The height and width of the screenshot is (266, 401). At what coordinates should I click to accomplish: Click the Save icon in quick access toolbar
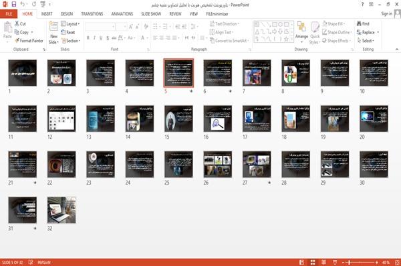click(x=14, y=4)
